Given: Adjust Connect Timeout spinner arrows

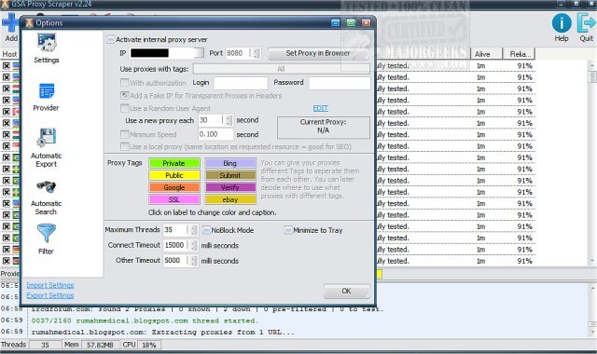Looking at the screenshot, I should [x=193, y=245].
